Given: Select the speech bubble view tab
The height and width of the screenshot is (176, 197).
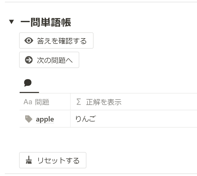Looking at the screenshot, I should tap(28, 83).
